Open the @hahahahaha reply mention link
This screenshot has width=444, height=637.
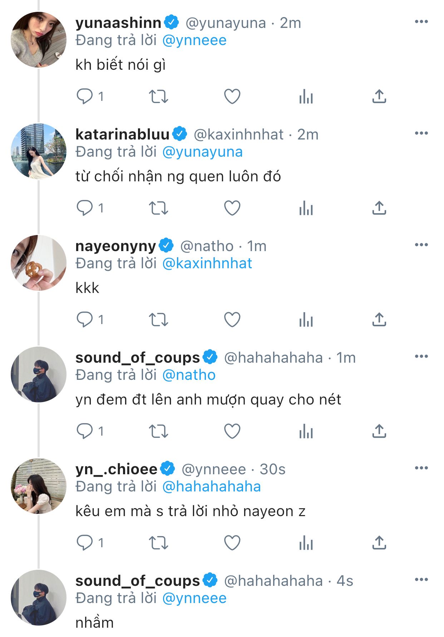coord(211,487)
